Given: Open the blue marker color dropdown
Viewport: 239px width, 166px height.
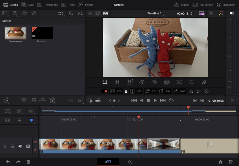Looking at the screenshot, I should 32,120.
